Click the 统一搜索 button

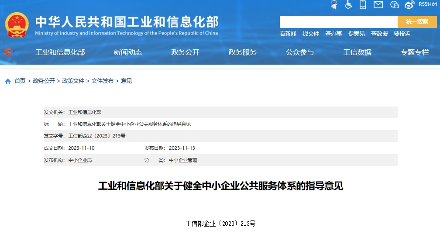pyautogui.click(x=417, y=21)
